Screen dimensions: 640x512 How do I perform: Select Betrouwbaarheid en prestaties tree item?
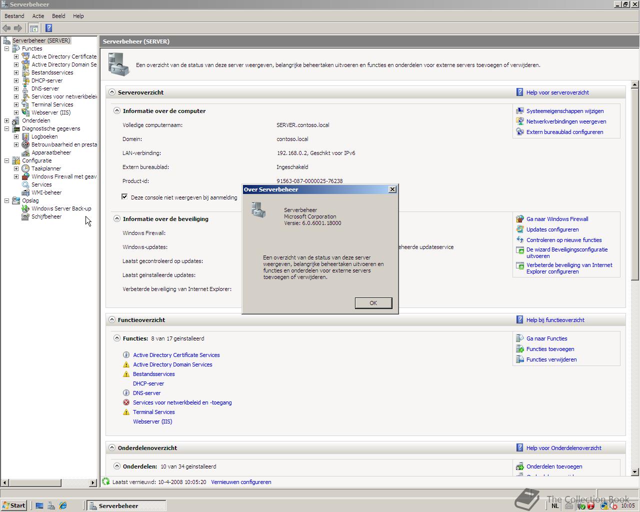[x=64, y=144]
